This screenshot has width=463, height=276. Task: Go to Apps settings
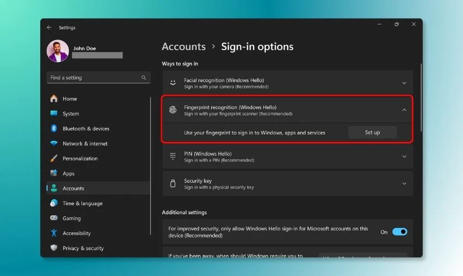pos(98,173)
